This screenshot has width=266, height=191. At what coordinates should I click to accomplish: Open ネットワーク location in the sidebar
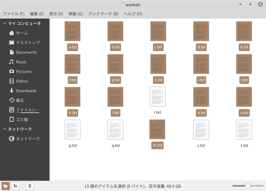25,139
